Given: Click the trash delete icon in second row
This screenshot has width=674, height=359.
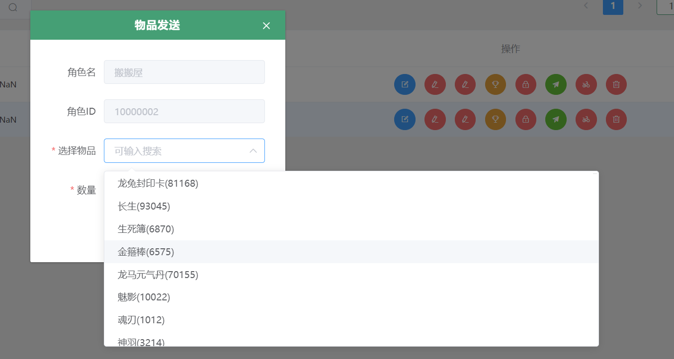Looking at the screenshot, I should 616,119.
